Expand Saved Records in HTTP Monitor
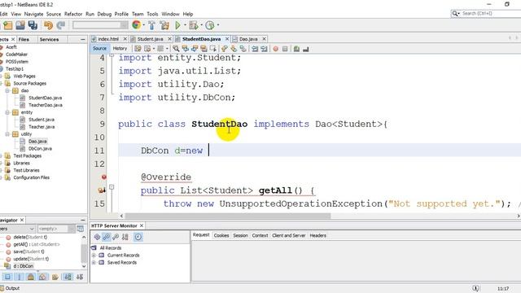The image size is (521, 293). (94, 262)
